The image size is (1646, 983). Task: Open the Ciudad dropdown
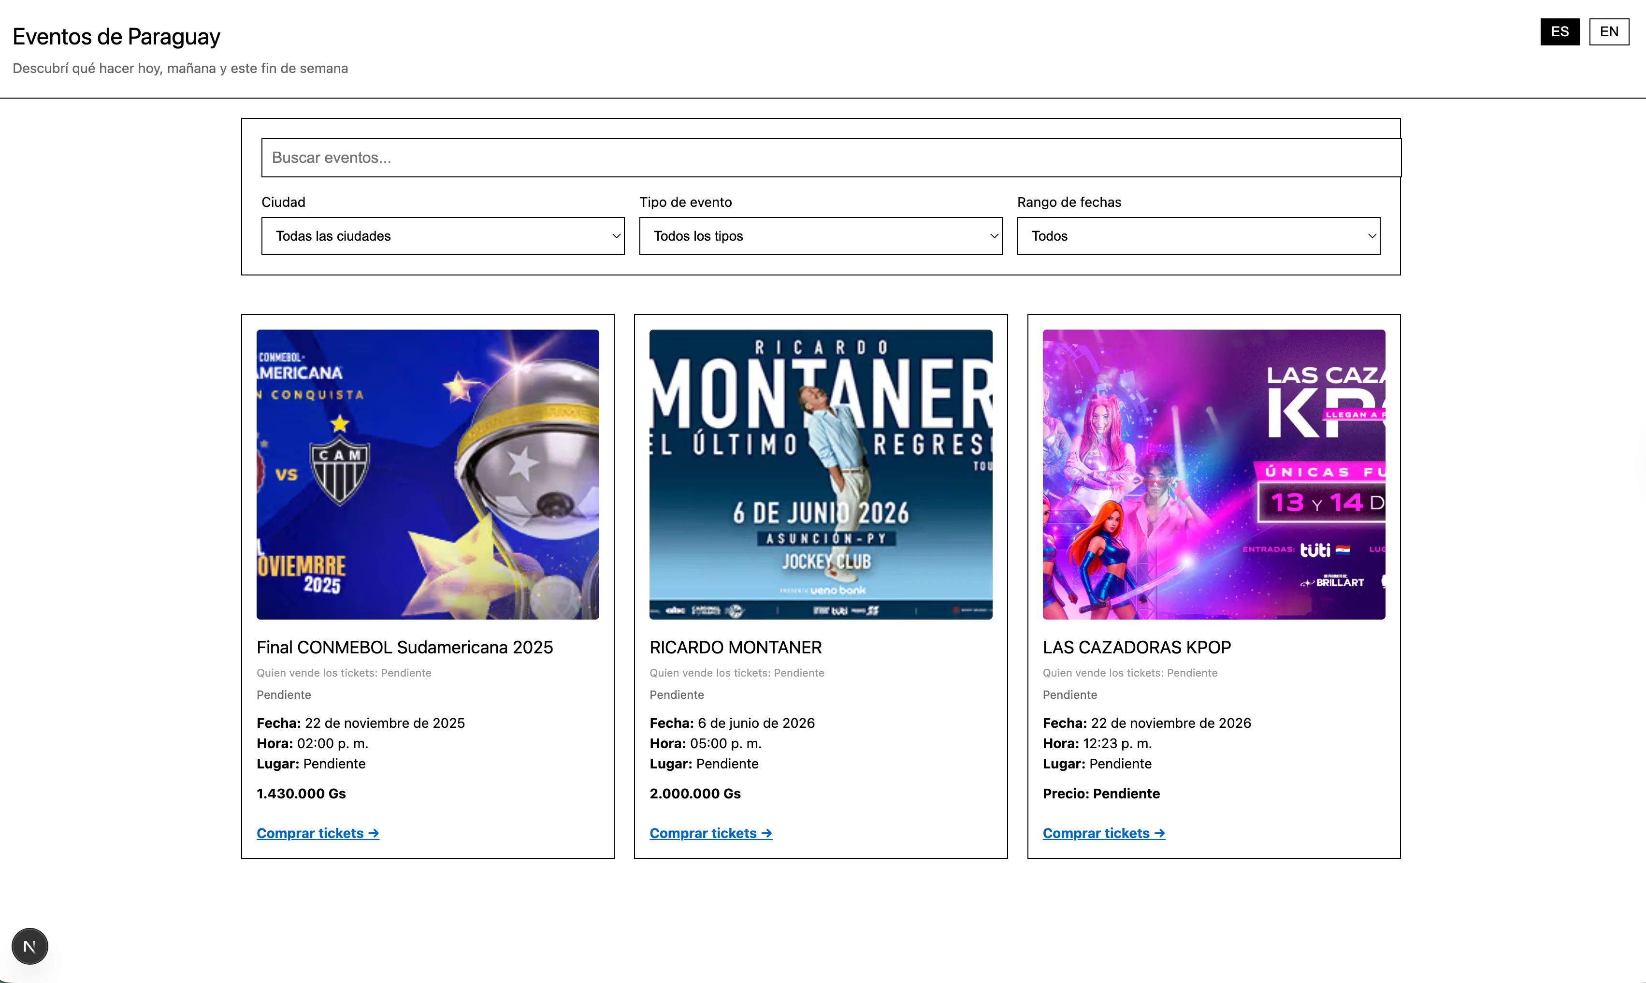[443, 236]
